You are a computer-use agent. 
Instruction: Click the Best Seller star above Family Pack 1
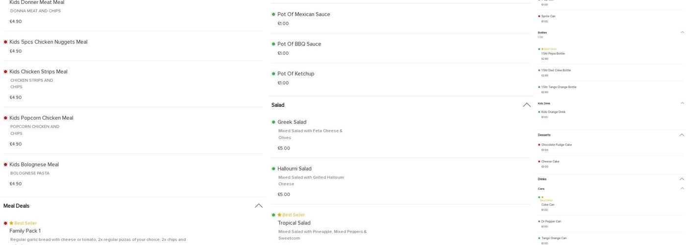coord(11,223)
